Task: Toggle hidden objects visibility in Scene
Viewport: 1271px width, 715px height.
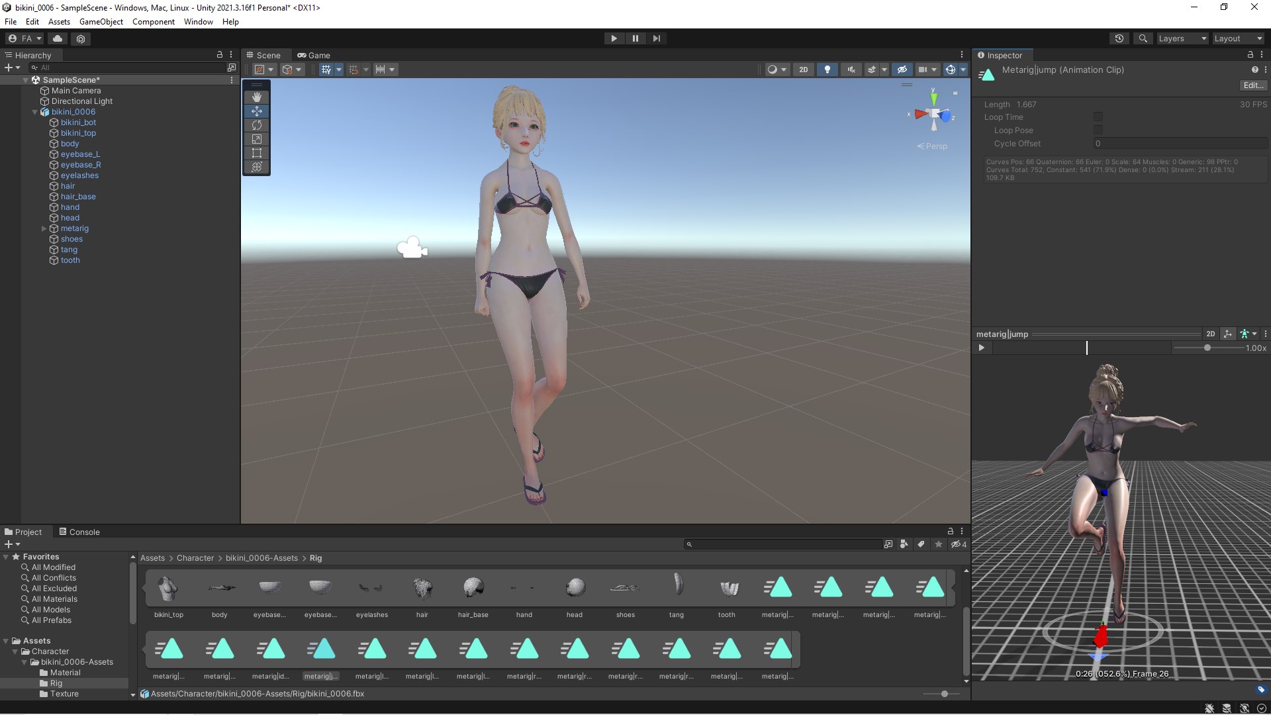Action: coord(902,70)
